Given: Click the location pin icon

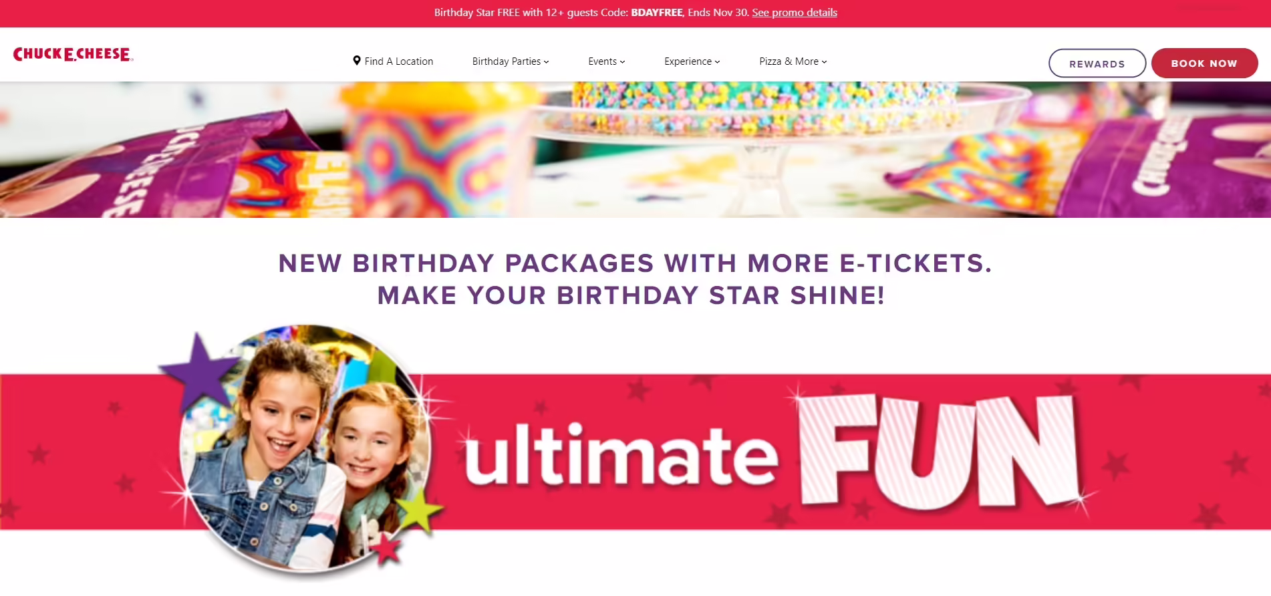Looking at the screenshot, I should point(357,61).
